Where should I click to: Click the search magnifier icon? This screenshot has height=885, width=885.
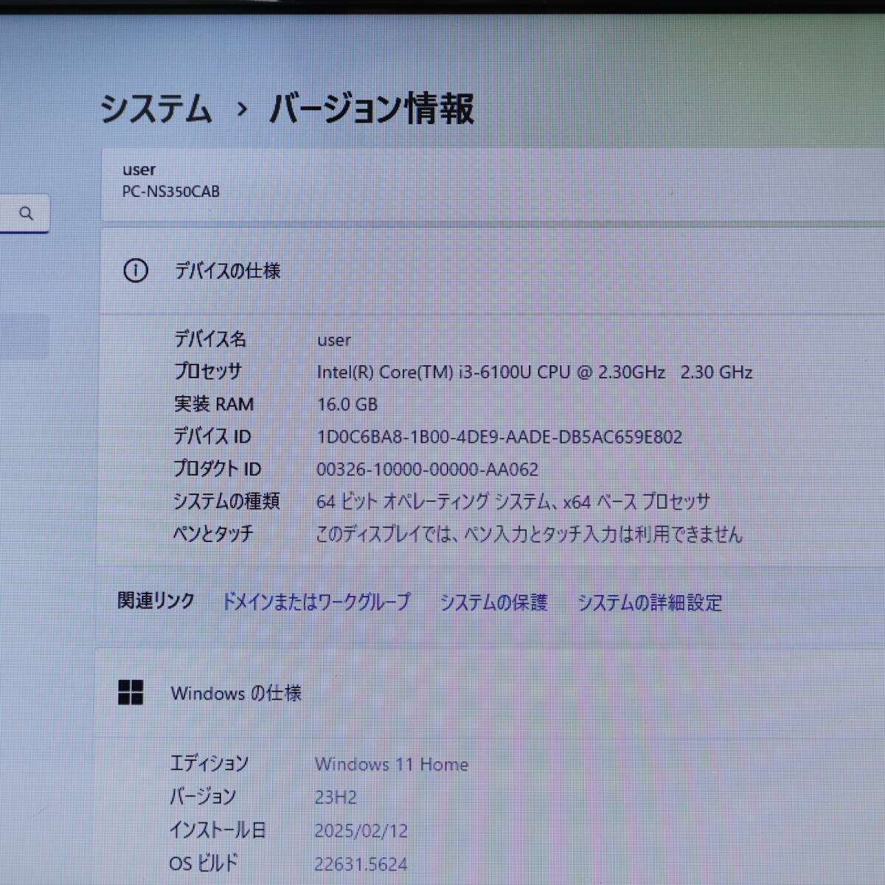pos(27,214)
